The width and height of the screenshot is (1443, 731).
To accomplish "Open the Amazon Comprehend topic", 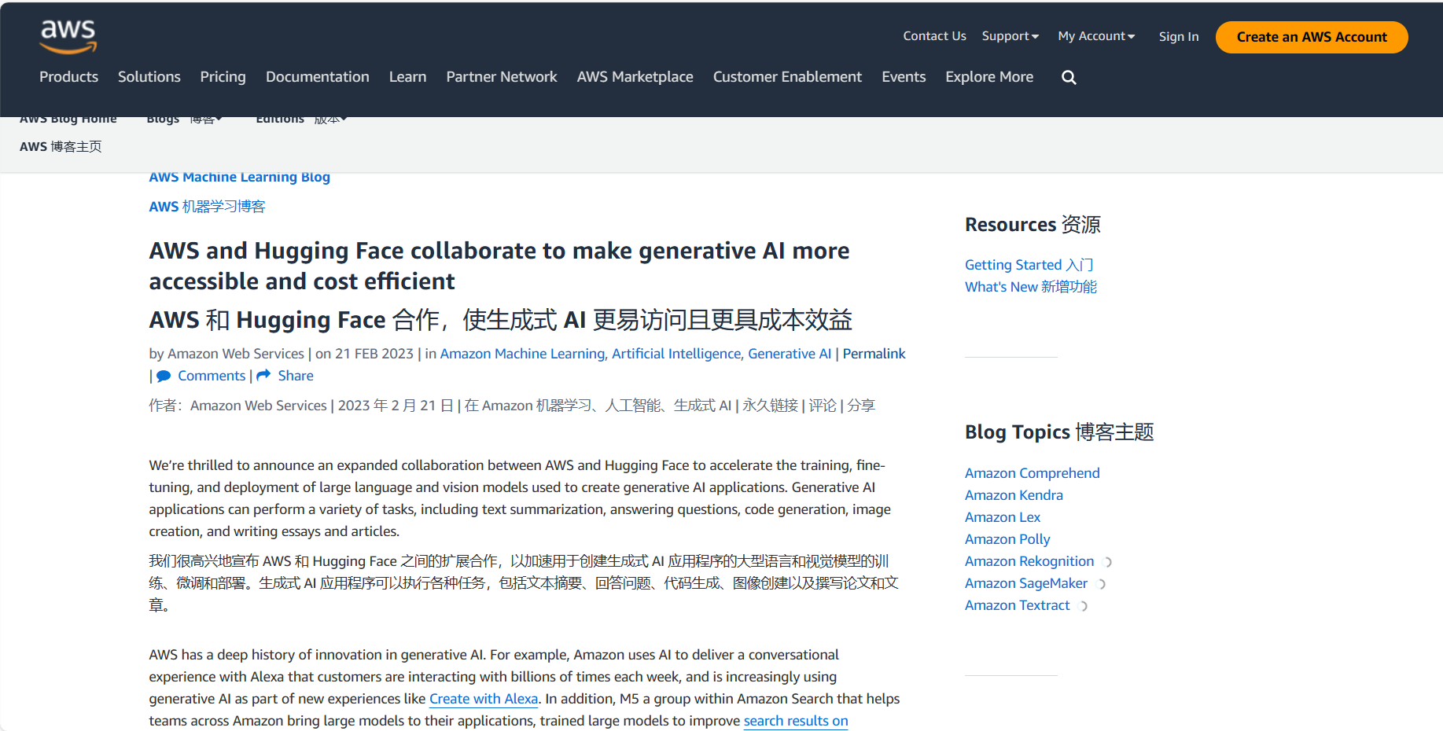I will 1033,474.
